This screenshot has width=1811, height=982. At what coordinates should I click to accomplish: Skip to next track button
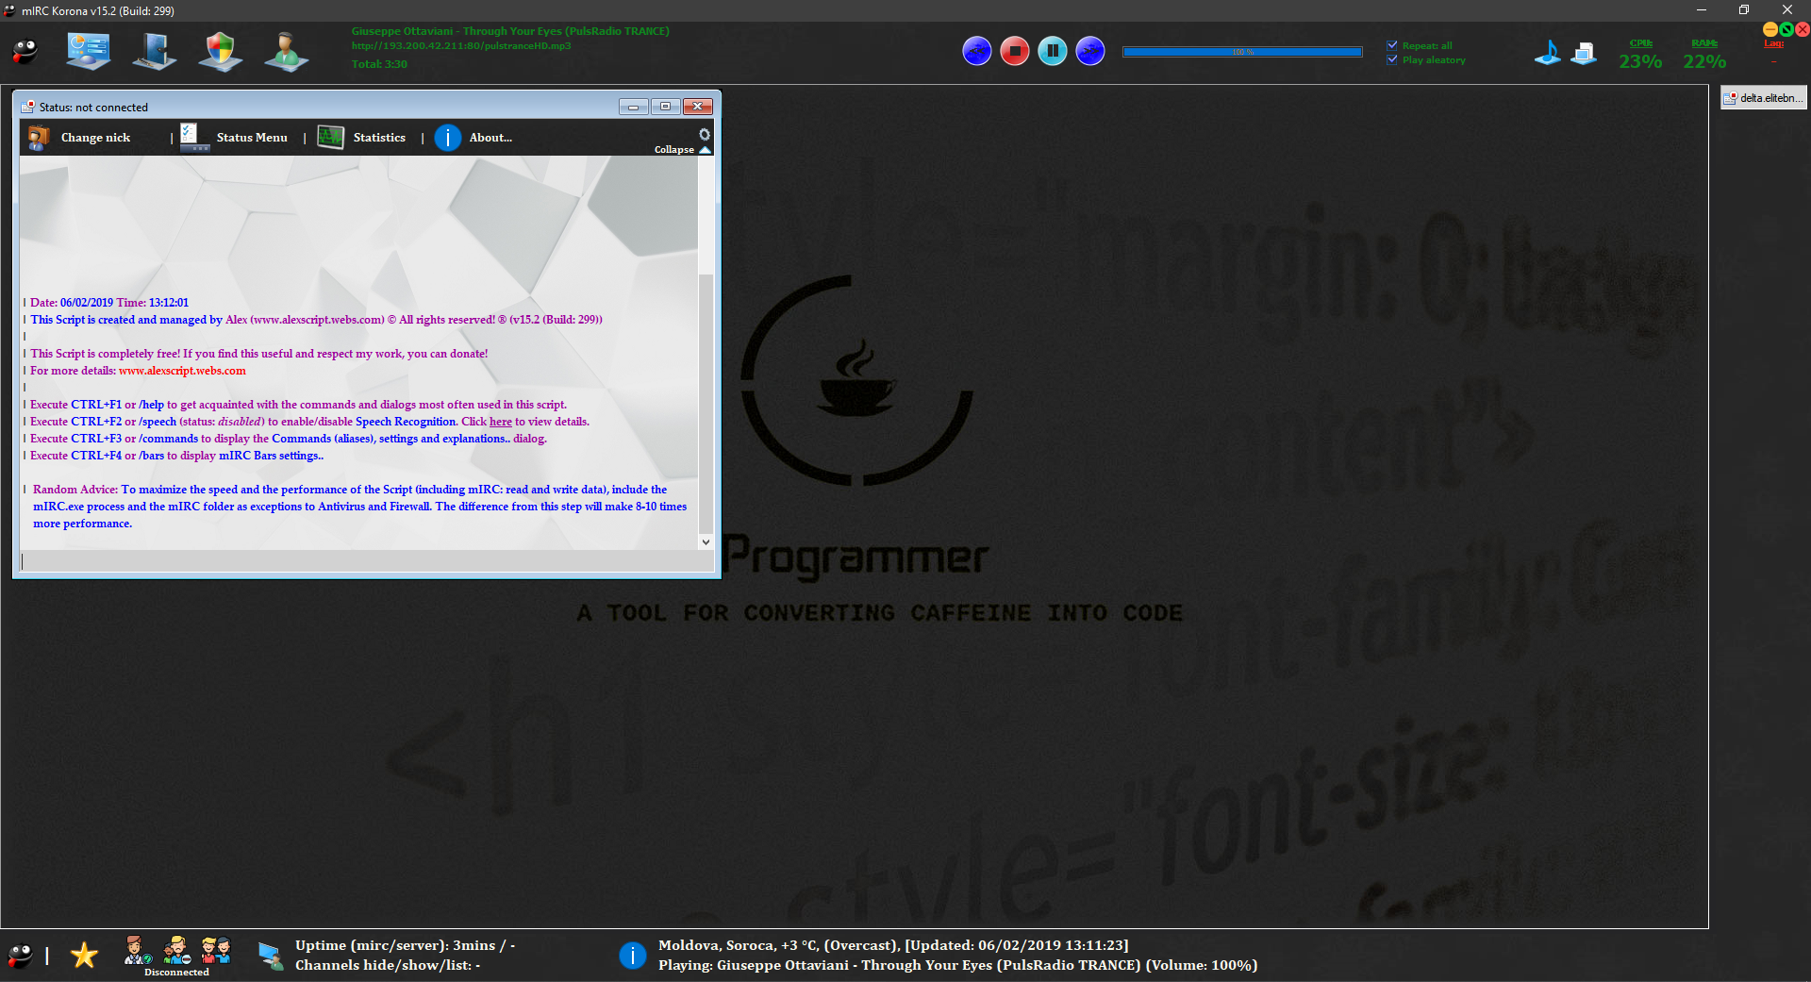(x=1090, y=51)
